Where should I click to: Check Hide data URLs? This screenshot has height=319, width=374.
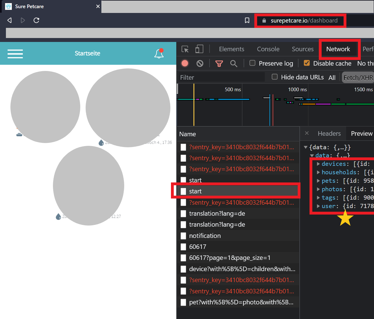coord(275,77)
